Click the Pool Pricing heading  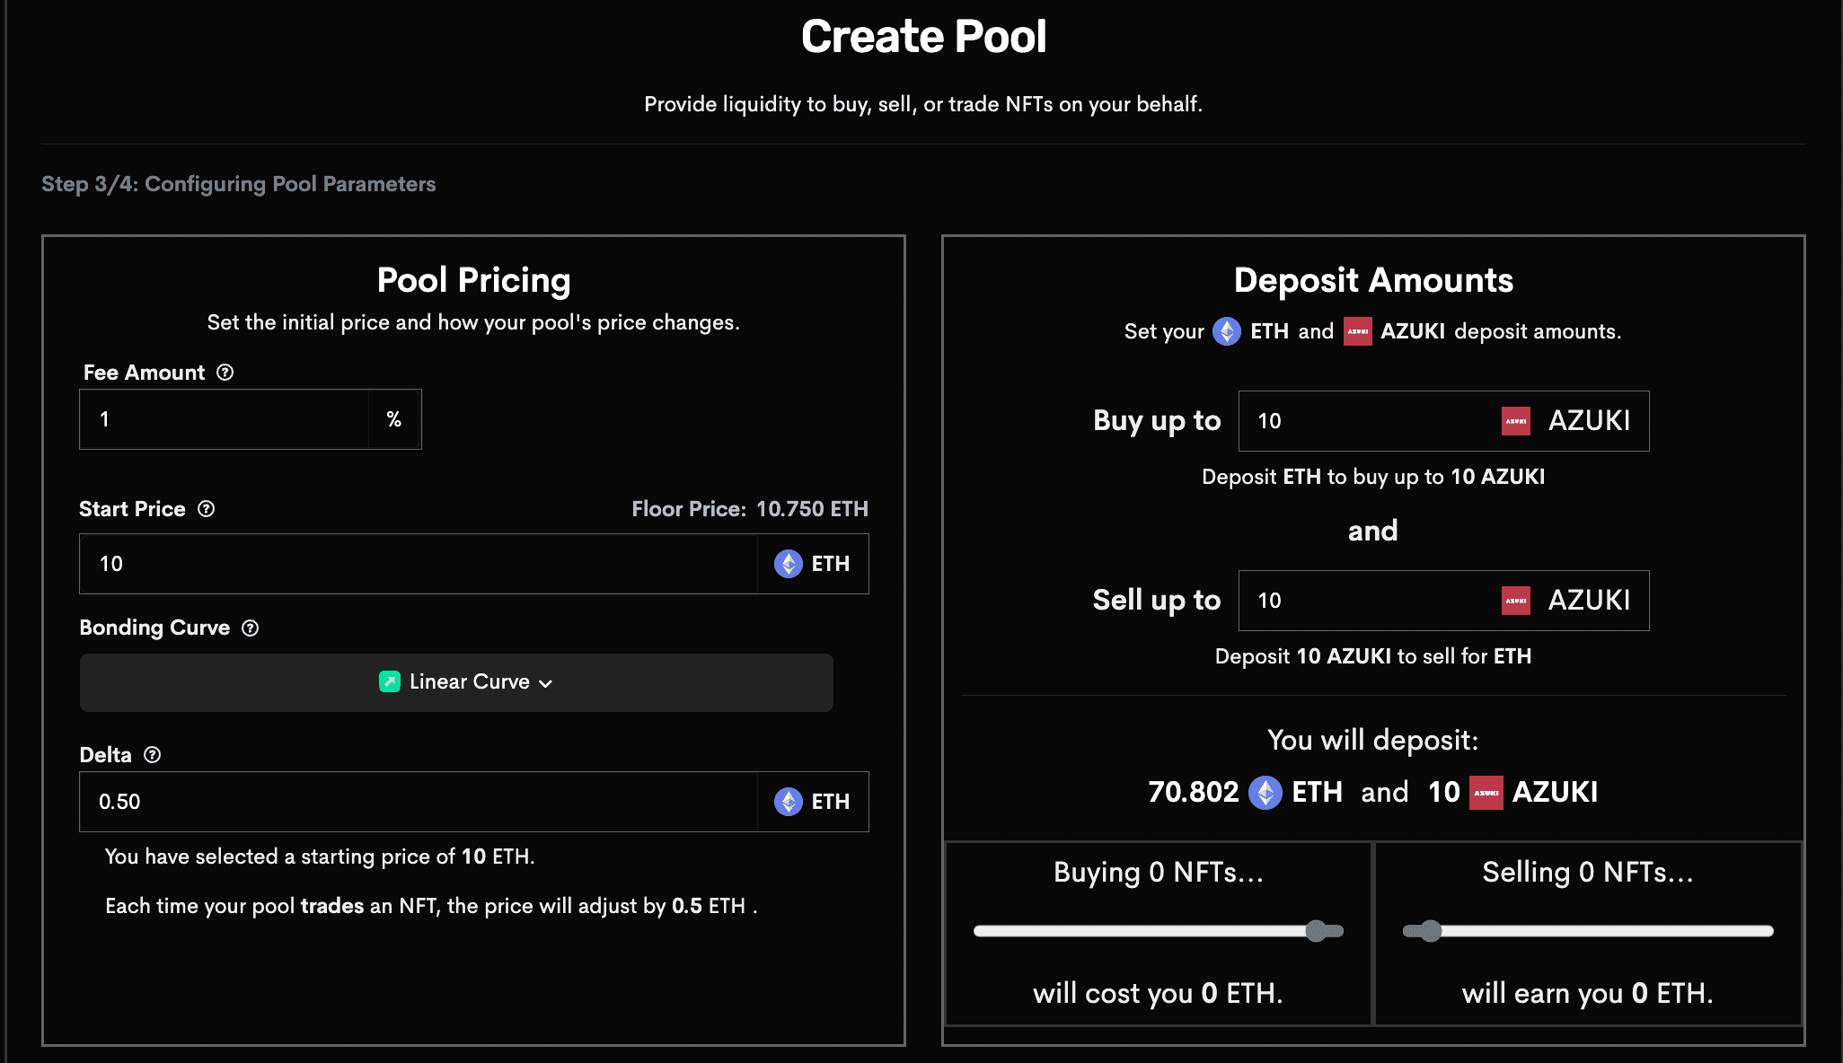[473, 280]
